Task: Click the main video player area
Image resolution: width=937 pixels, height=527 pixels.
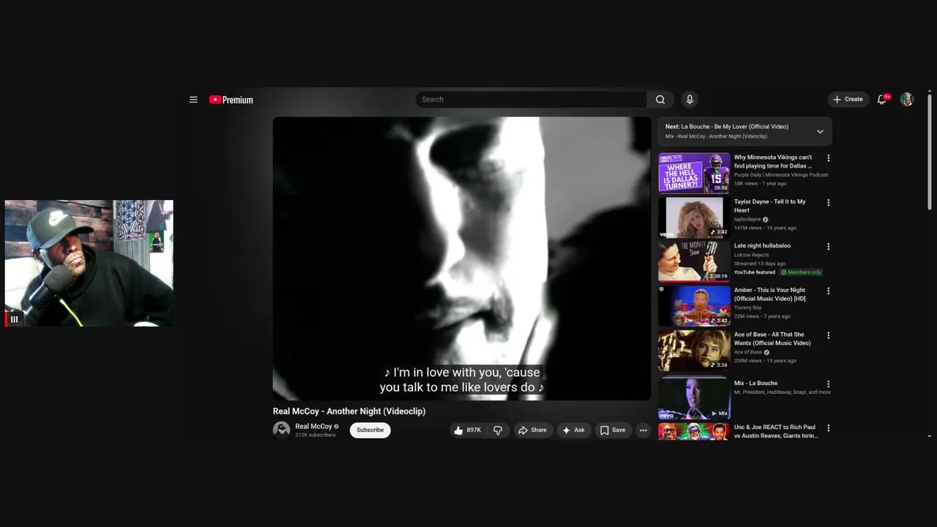Action: coord(462,258)
